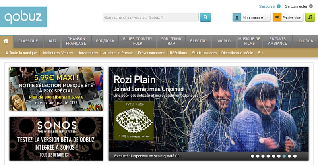The height and width of the screenshot is (165, 318).
Task: Select the highlighted seventh carousel dot
Action: [284, 156]
